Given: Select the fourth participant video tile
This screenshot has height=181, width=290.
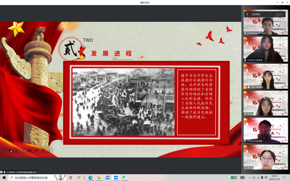Looking at the screenshot, I should 266,103.
